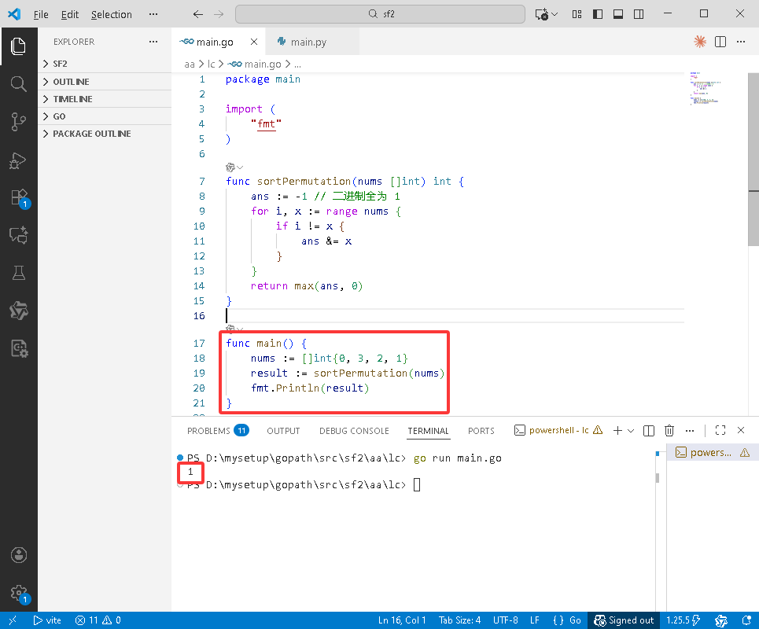Switch to the PROBLEMS panel tab

pos(218,431)
